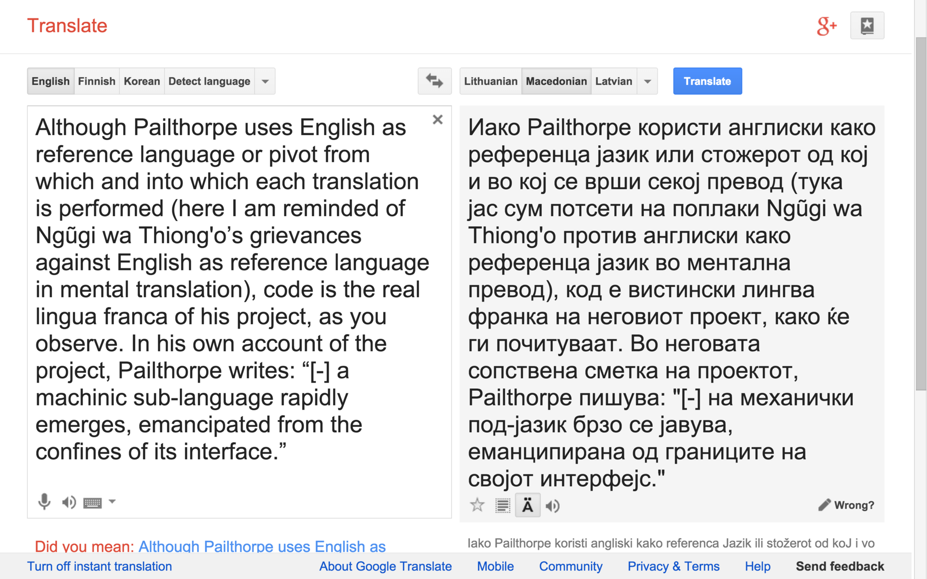Expand the source language dropdown arrow

click(x=265, y=81)
